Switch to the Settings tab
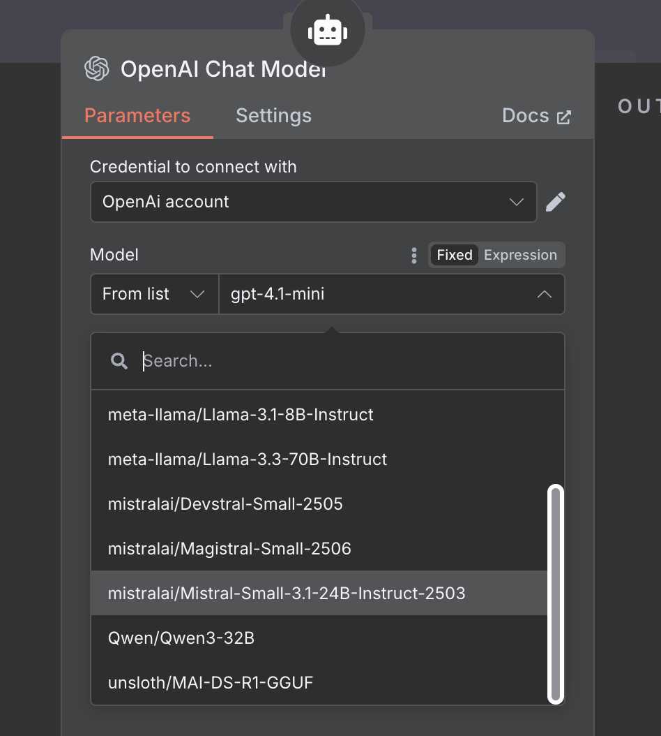 pyautogui.click(x=273, y=115)
